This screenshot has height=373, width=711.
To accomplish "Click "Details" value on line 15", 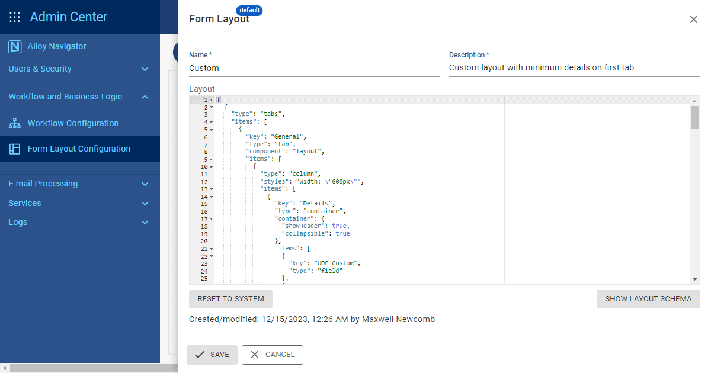I will (x=317, y=204).
